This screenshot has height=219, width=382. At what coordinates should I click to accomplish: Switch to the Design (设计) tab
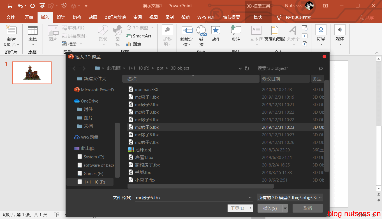(61, 17)
